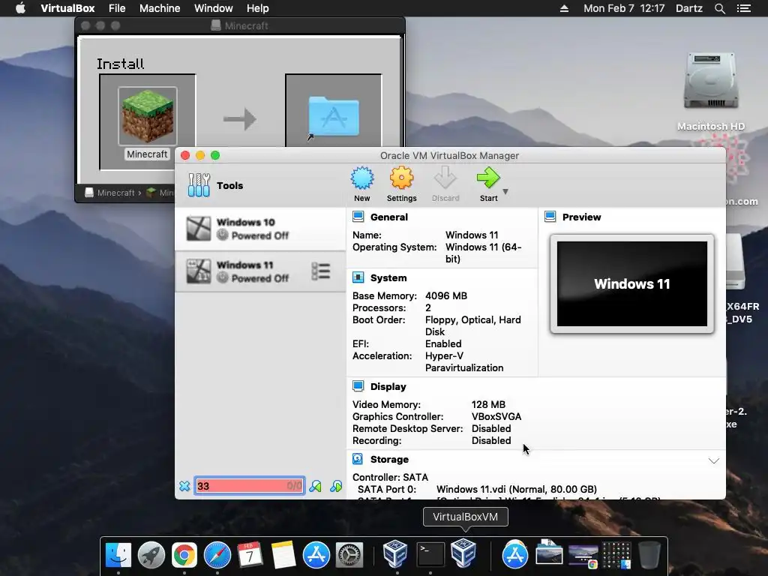Click the System section header
The height and width of the screenshot is (576, 768).
pyautogui.click(x=388, y=277)
